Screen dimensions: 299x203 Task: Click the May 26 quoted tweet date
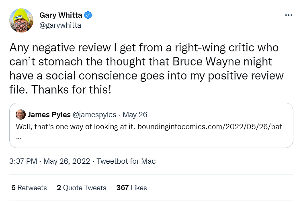coord(135,115)
